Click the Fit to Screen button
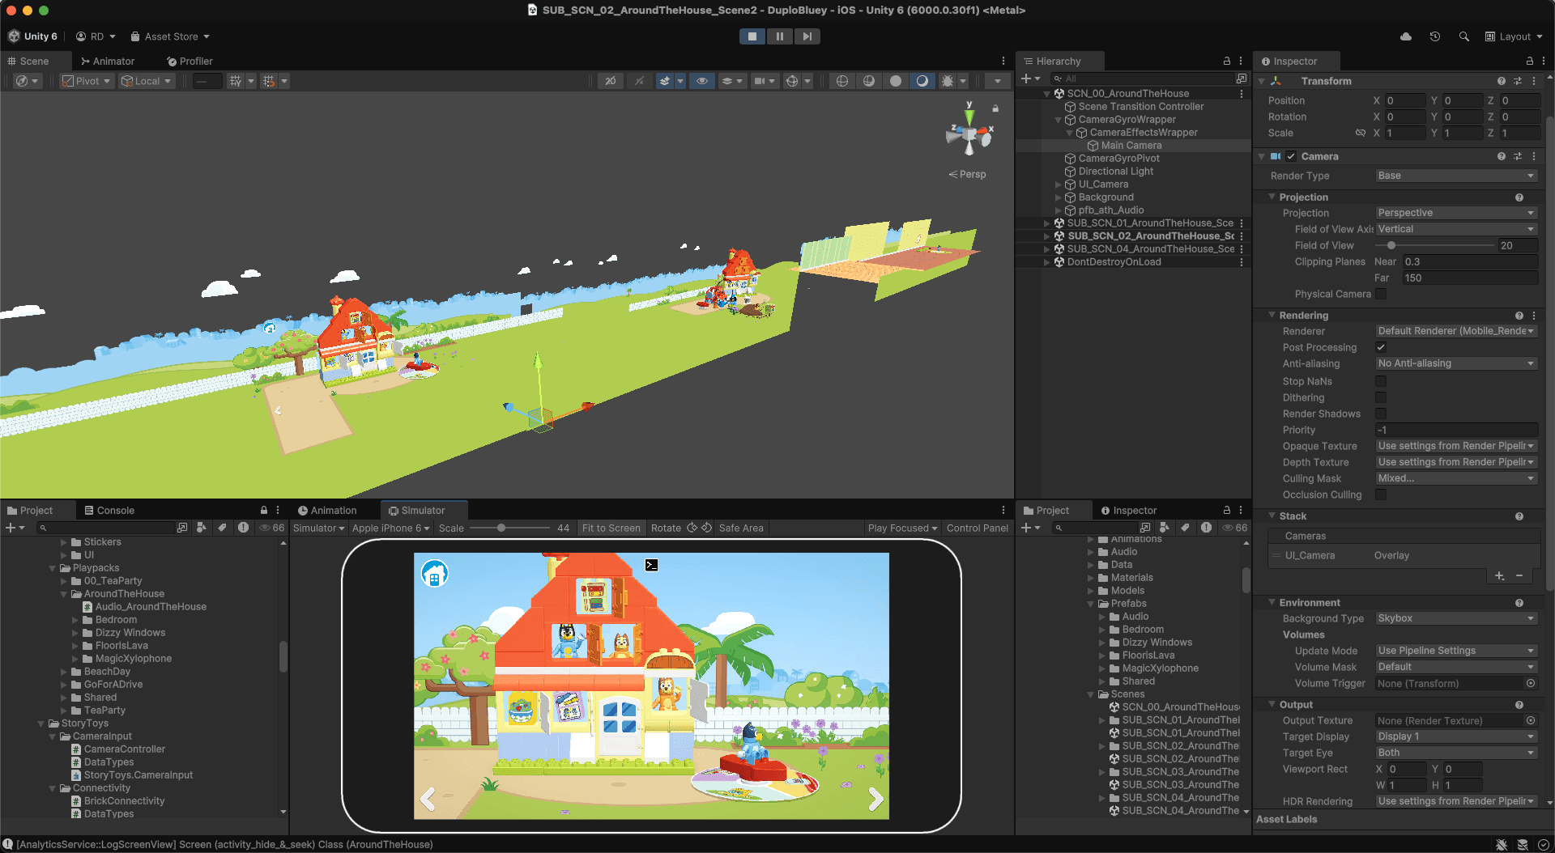The height and width of the screenshot is (853, 1555). coord(611,528)
